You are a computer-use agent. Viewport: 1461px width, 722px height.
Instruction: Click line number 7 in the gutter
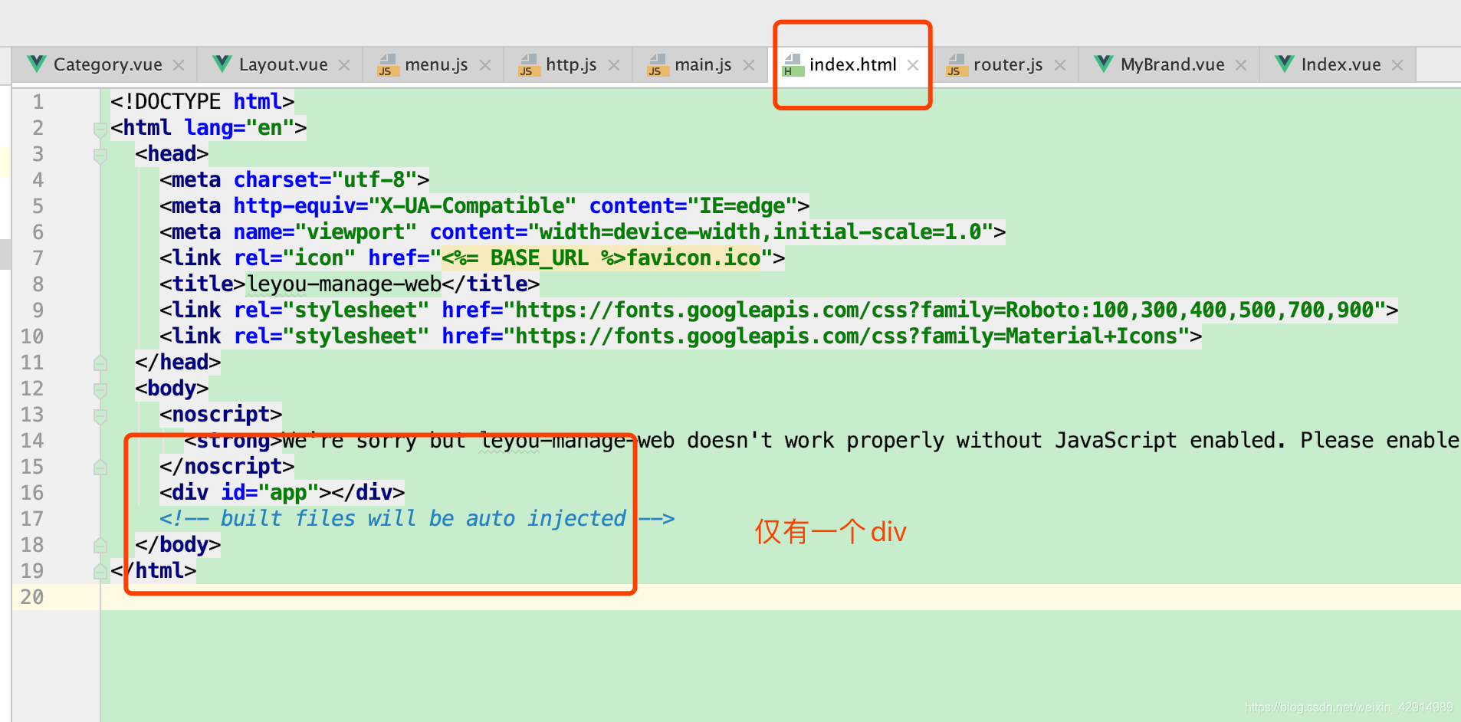pyautogui.click(x=38, y=258)
